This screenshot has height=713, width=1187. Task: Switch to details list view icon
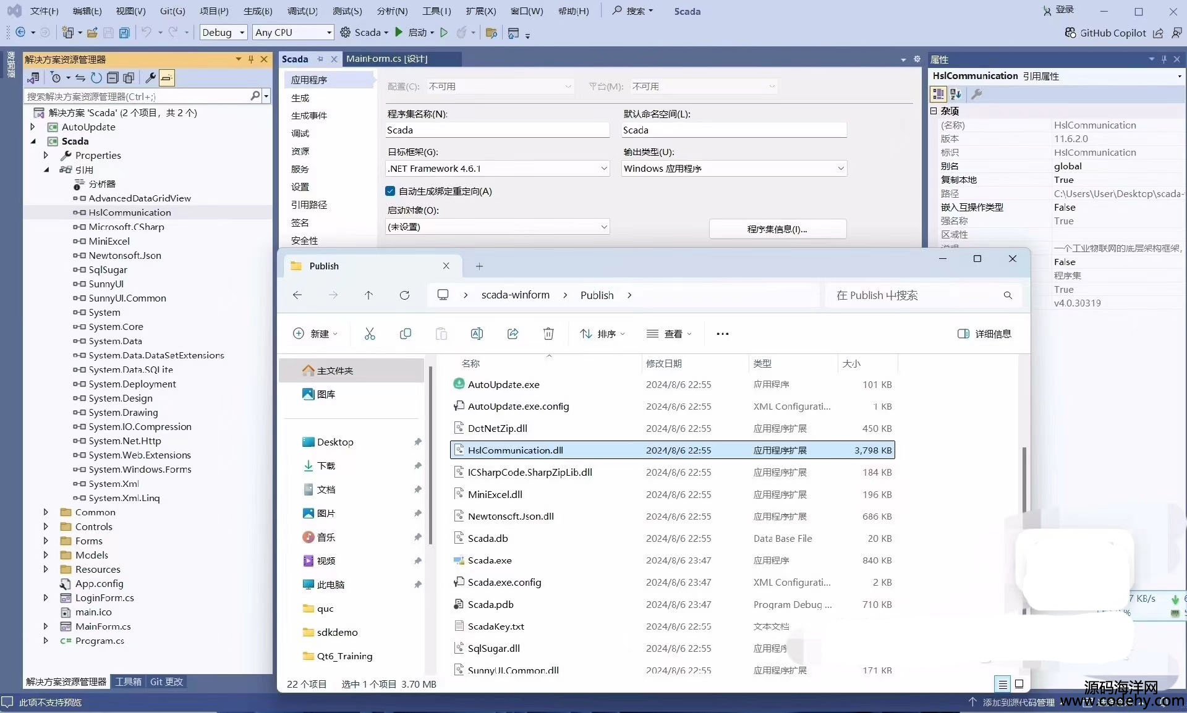click(1003, 684)
